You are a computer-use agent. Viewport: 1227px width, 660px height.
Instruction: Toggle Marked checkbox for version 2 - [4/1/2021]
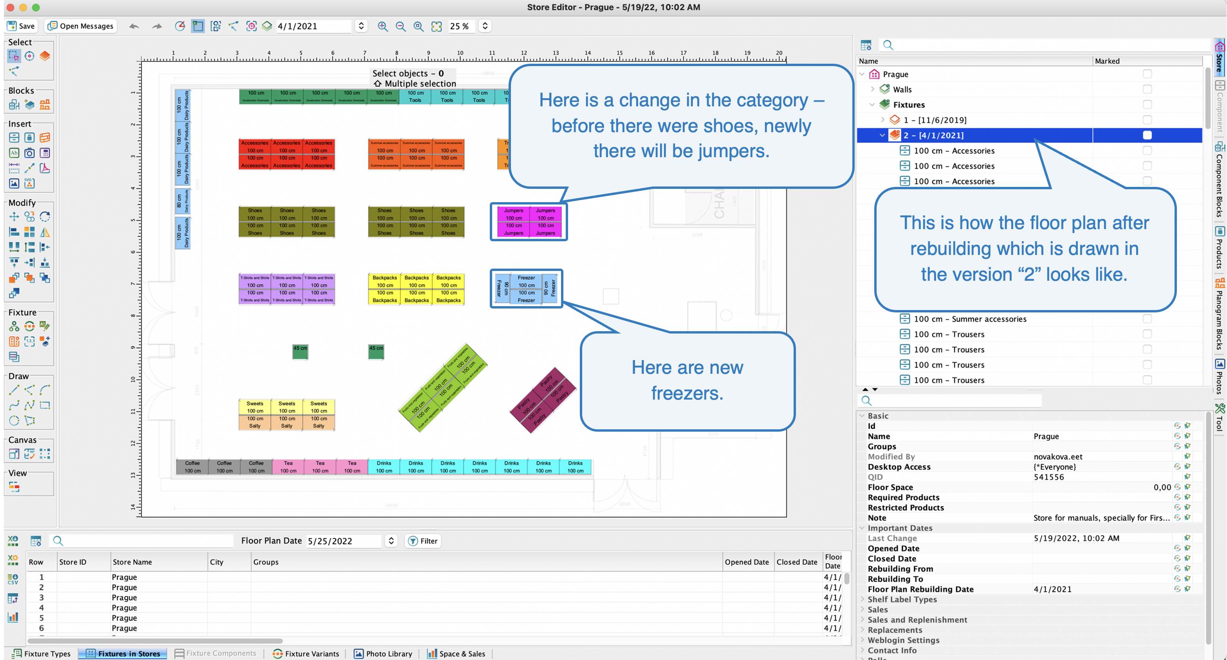tap(1148, 135)
